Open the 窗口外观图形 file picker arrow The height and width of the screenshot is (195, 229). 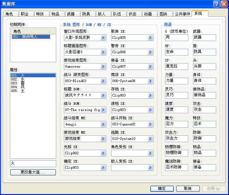coord(103,38)
